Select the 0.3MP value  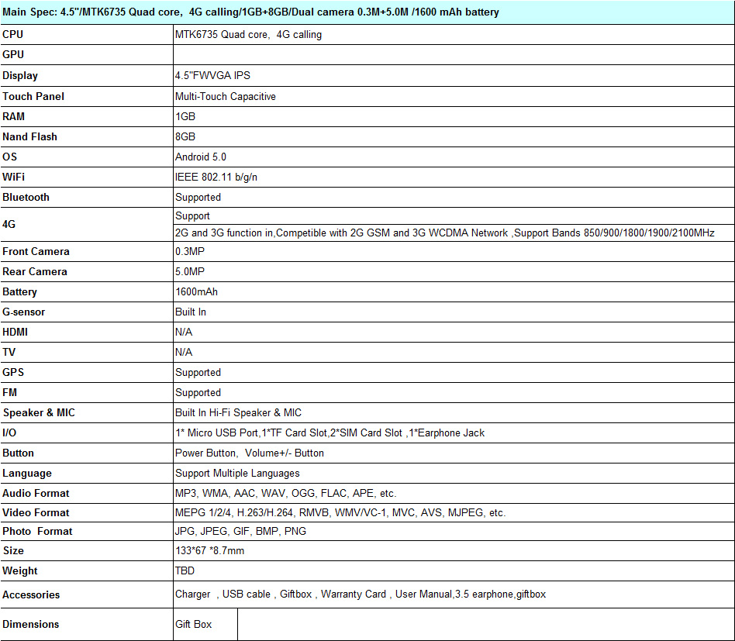coord(454,252)
